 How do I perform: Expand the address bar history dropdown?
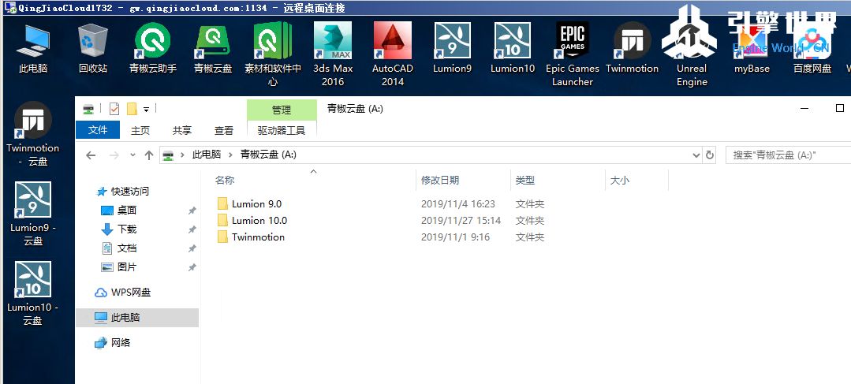click(x=696, y=155)
